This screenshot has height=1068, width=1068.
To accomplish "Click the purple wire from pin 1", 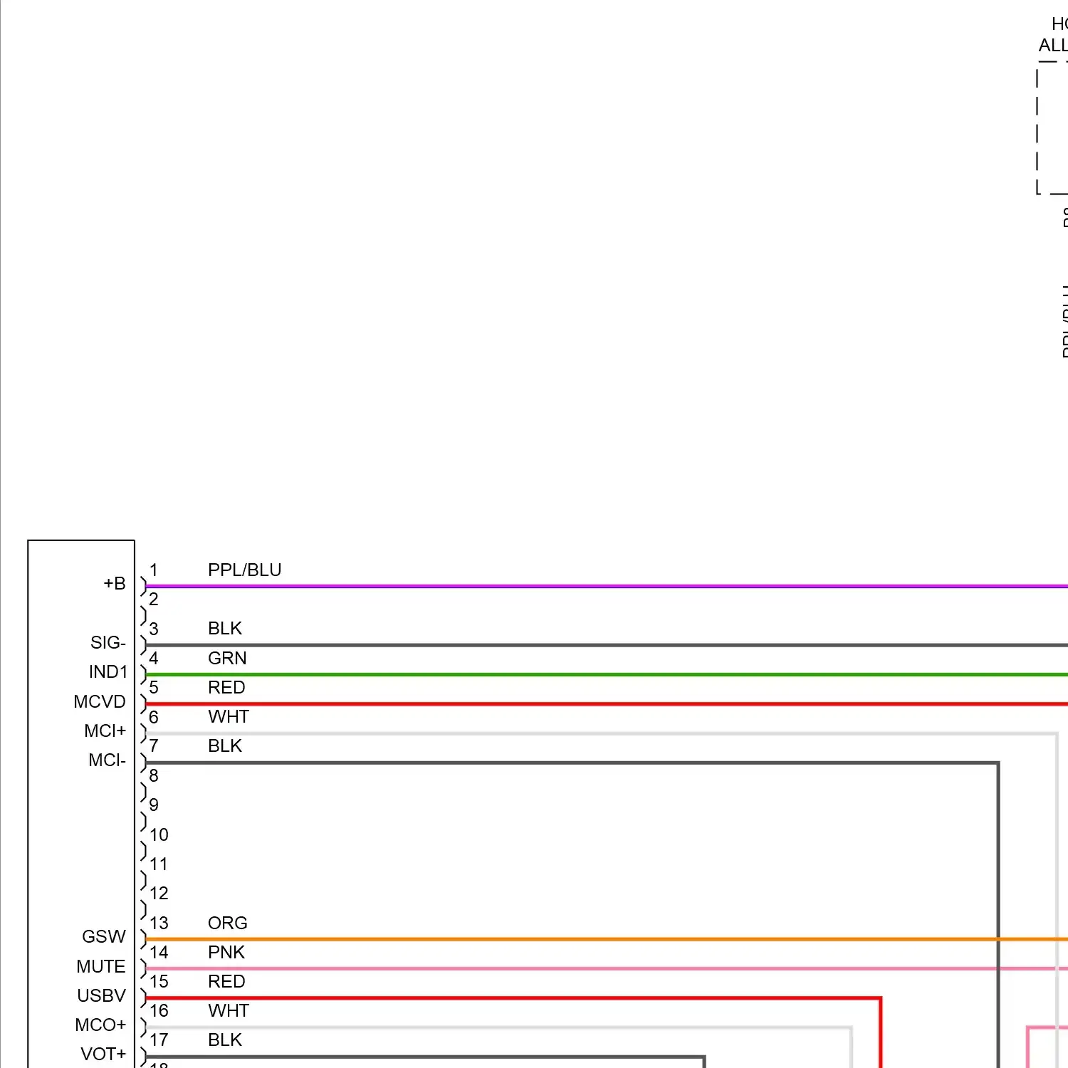I will click(607, 587).
